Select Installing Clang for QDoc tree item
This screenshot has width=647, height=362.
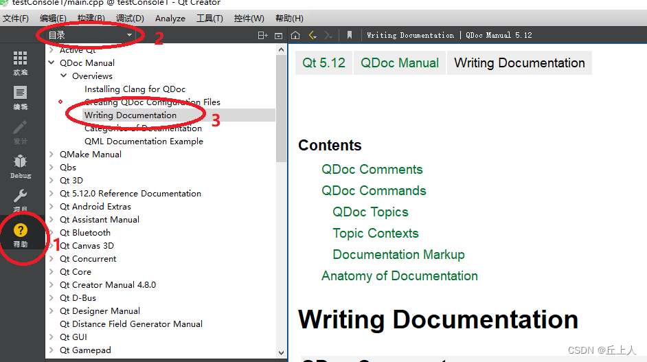(135, 89)
